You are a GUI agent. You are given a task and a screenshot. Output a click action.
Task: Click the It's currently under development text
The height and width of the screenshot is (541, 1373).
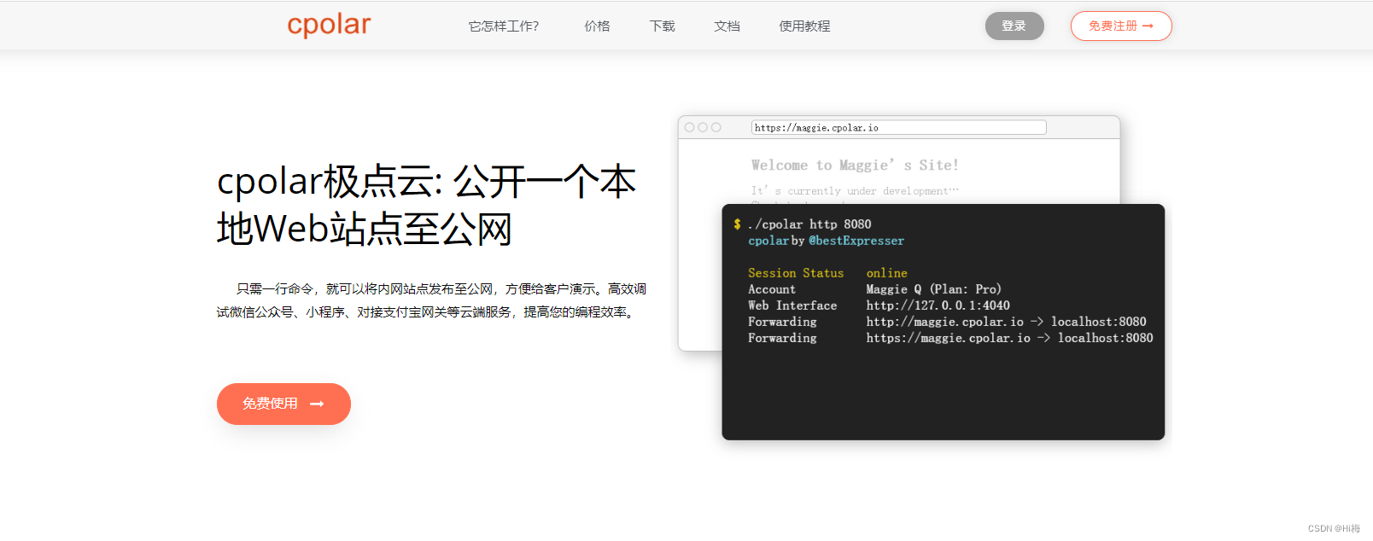[855, 191]
